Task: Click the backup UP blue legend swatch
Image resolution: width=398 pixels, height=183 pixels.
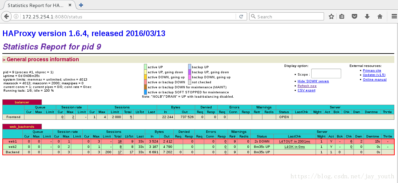Action: (x=189, y=67)
